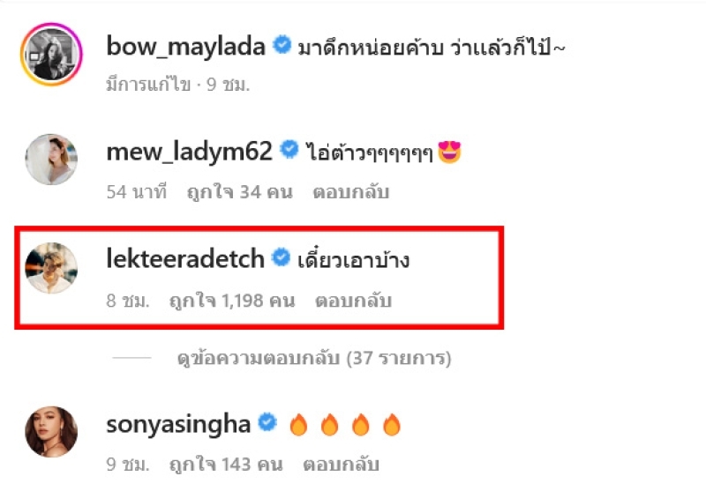Screen dimensions: 706x491
Task: Click the first fire emoji in sonyasingha's comment
Action: [298, 425]
